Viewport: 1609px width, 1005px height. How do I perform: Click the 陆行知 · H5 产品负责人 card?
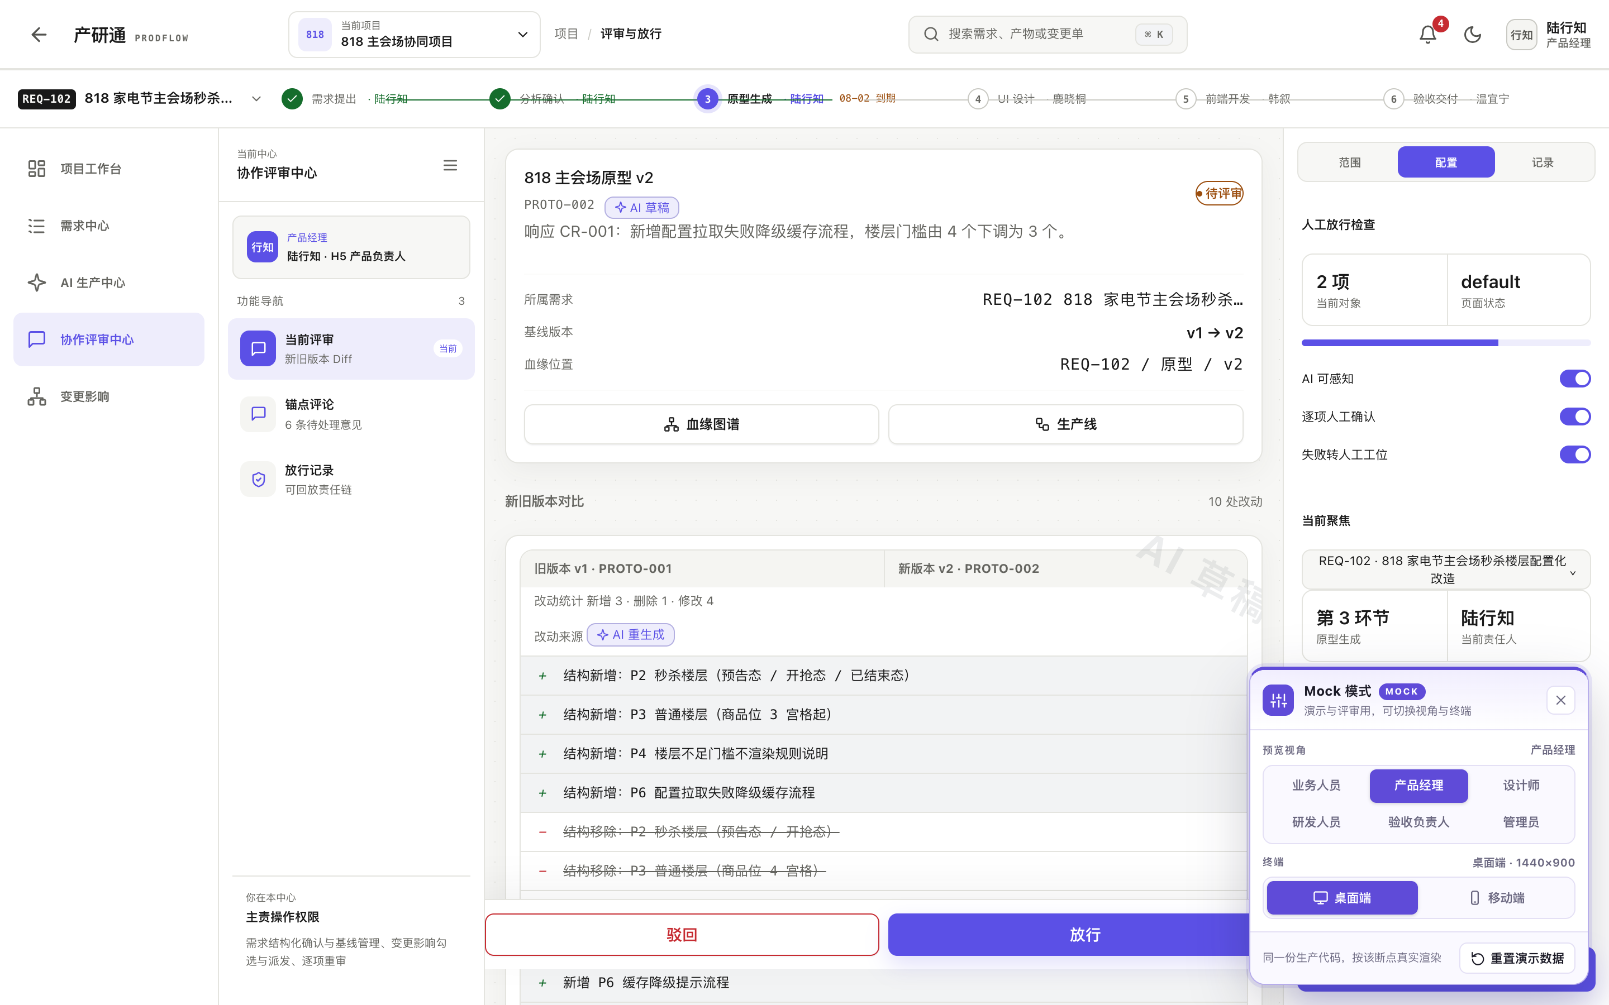tap(351, 247)
